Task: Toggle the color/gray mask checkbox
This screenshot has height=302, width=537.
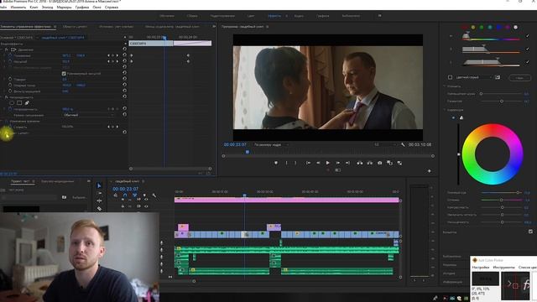Action: pyautogui.click(x=451, y=77)
